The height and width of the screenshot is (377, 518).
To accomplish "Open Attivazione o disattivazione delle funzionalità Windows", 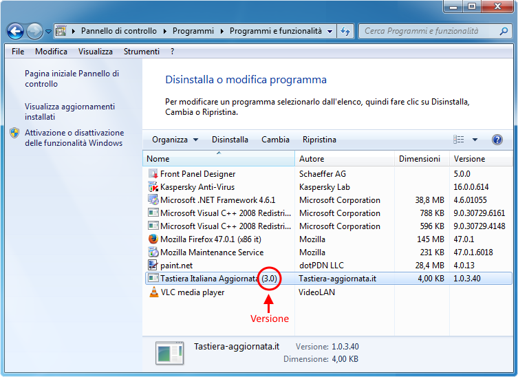I will coord(74,138).
